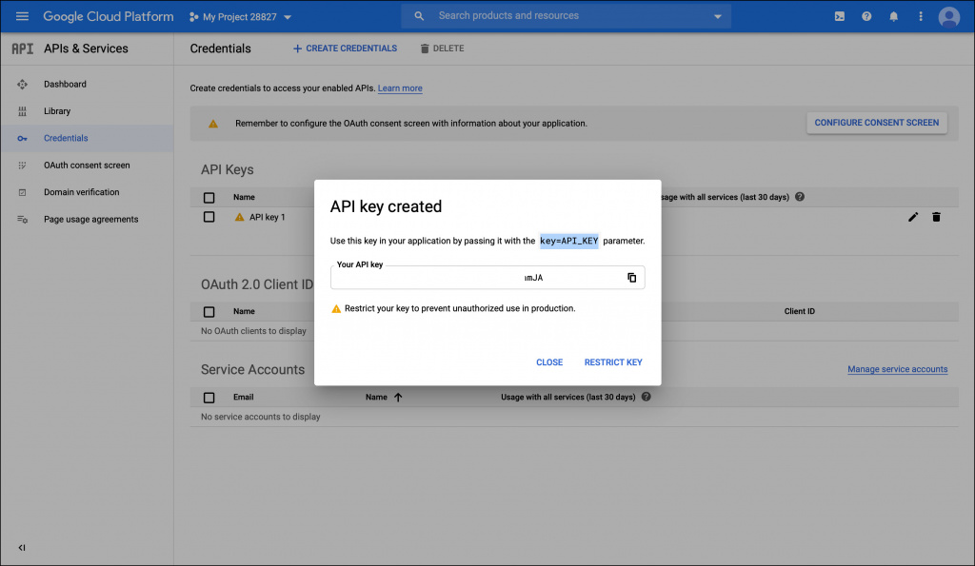Expand the search bar dropdown arrow
This screenshot has width=975, height=566.
coord(718,16)
